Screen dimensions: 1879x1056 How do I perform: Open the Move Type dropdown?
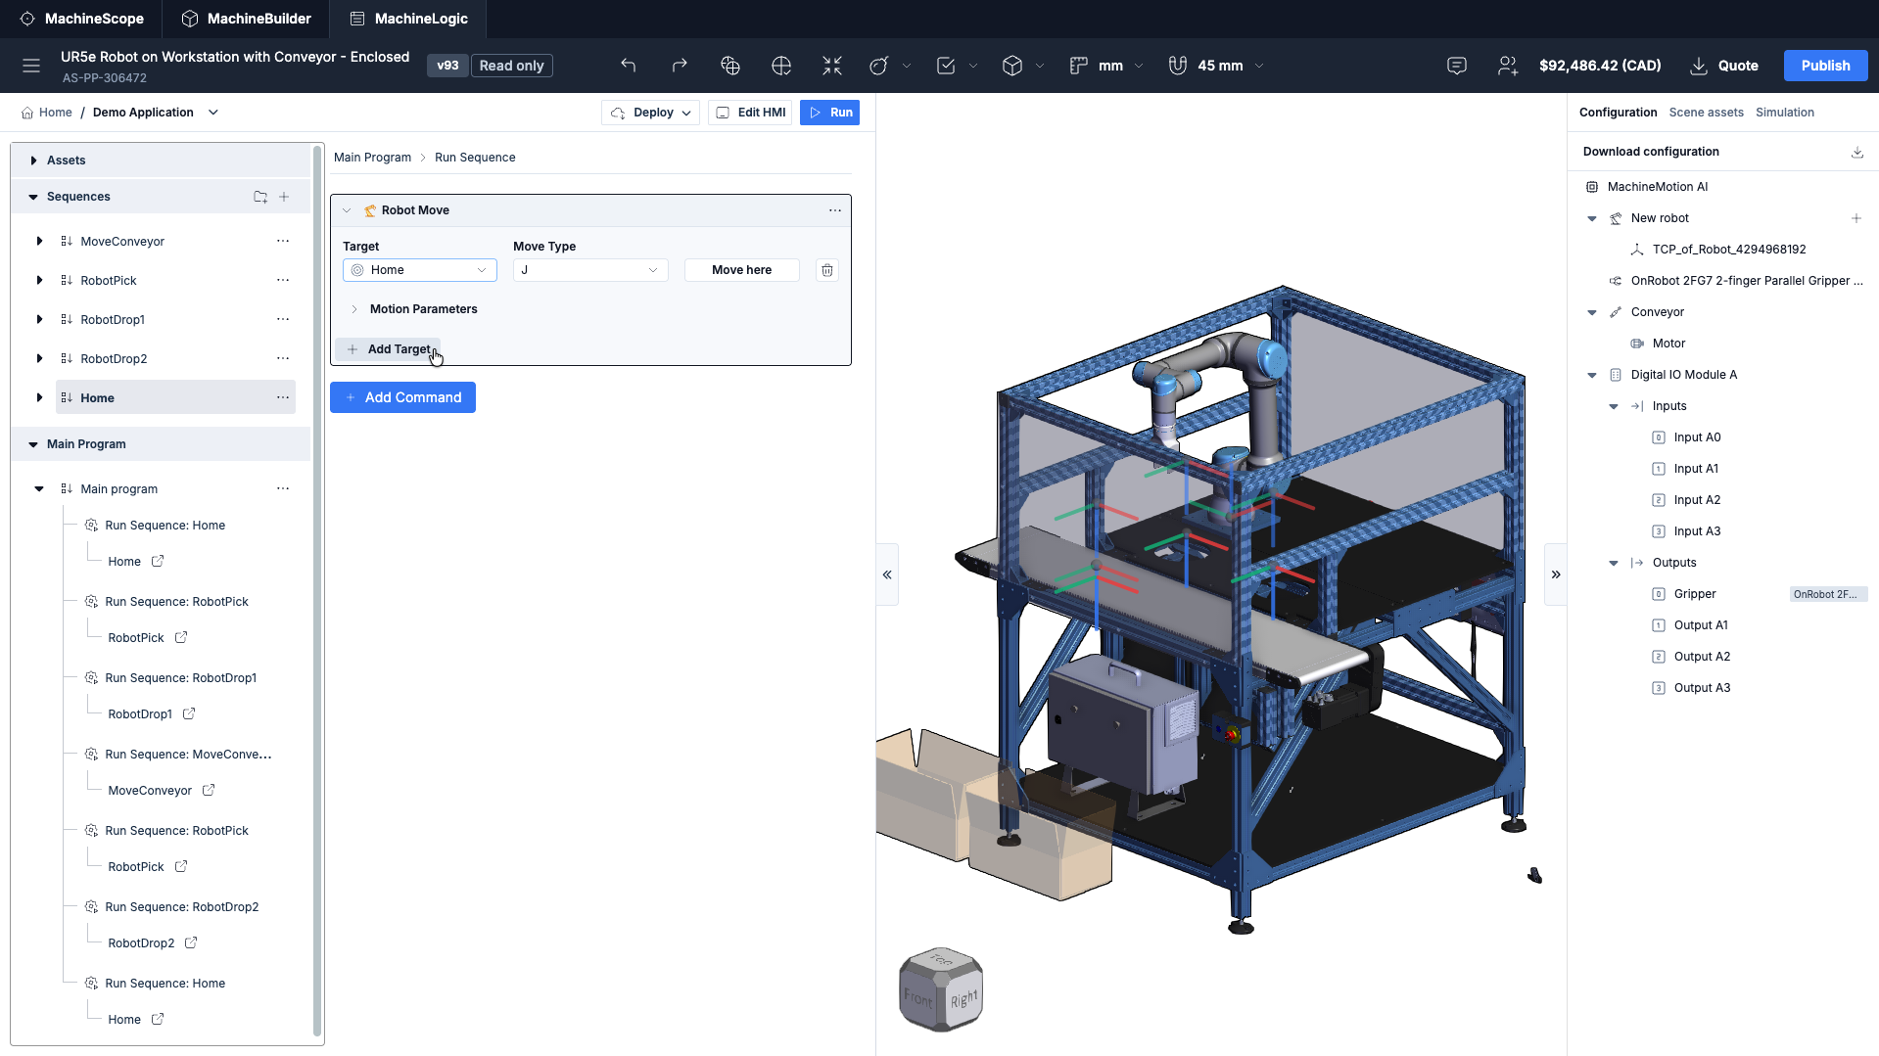click(590, 270)
